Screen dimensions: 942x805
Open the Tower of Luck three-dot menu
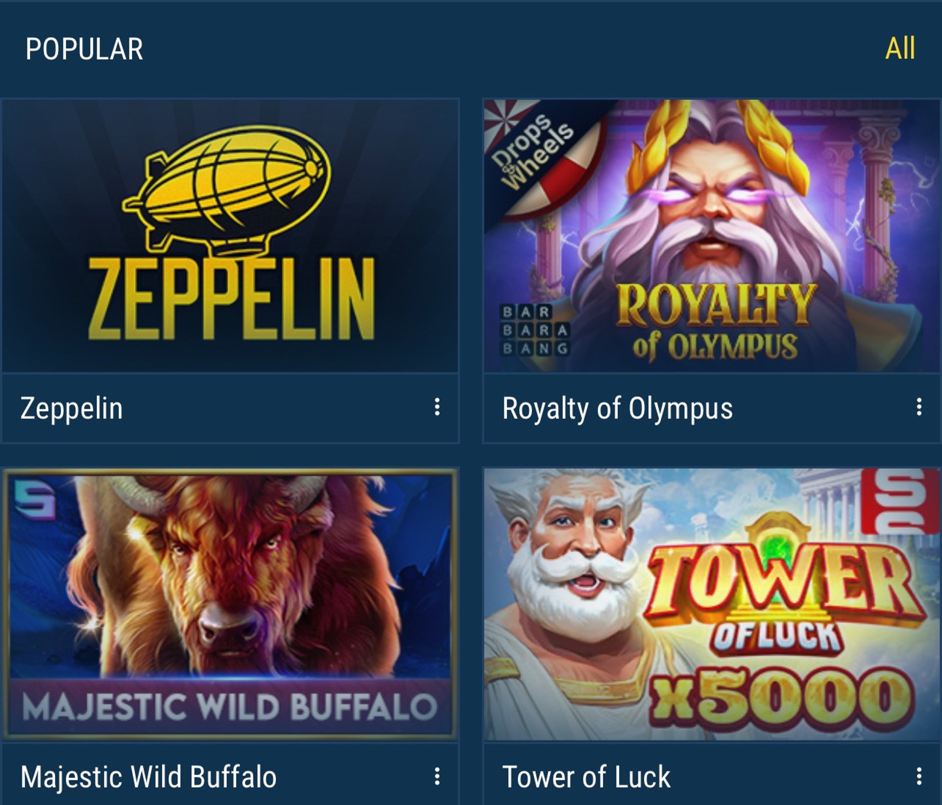click(x=918, y=776)
